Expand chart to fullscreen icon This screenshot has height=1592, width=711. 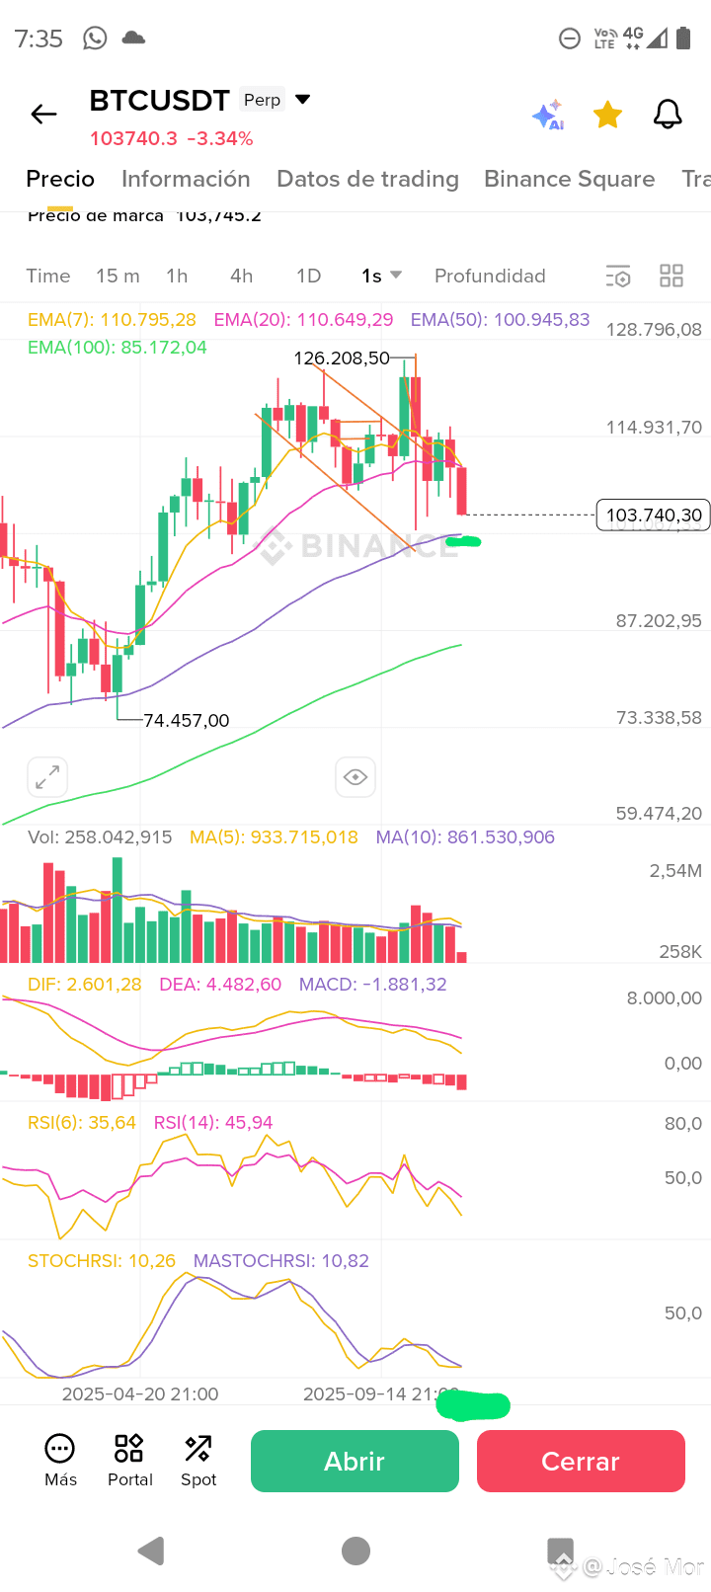coord(47,777)
